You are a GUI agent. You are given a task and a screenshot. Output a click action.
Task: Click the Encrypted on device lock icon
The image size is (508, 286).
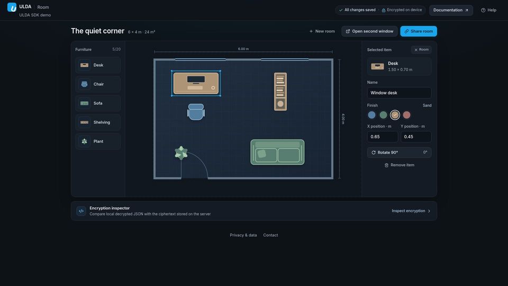(x=383, y=10)
